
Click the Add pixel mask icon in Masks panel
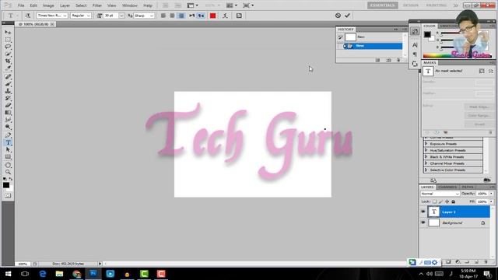pos(482,71)
